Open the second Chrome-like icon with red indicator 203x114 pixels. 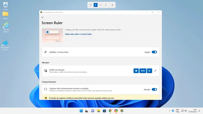tap(116, 111)
